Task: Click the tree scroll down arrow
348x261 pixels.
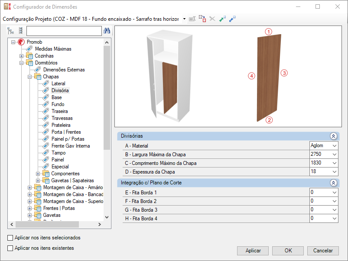Action: click(107, 217)
